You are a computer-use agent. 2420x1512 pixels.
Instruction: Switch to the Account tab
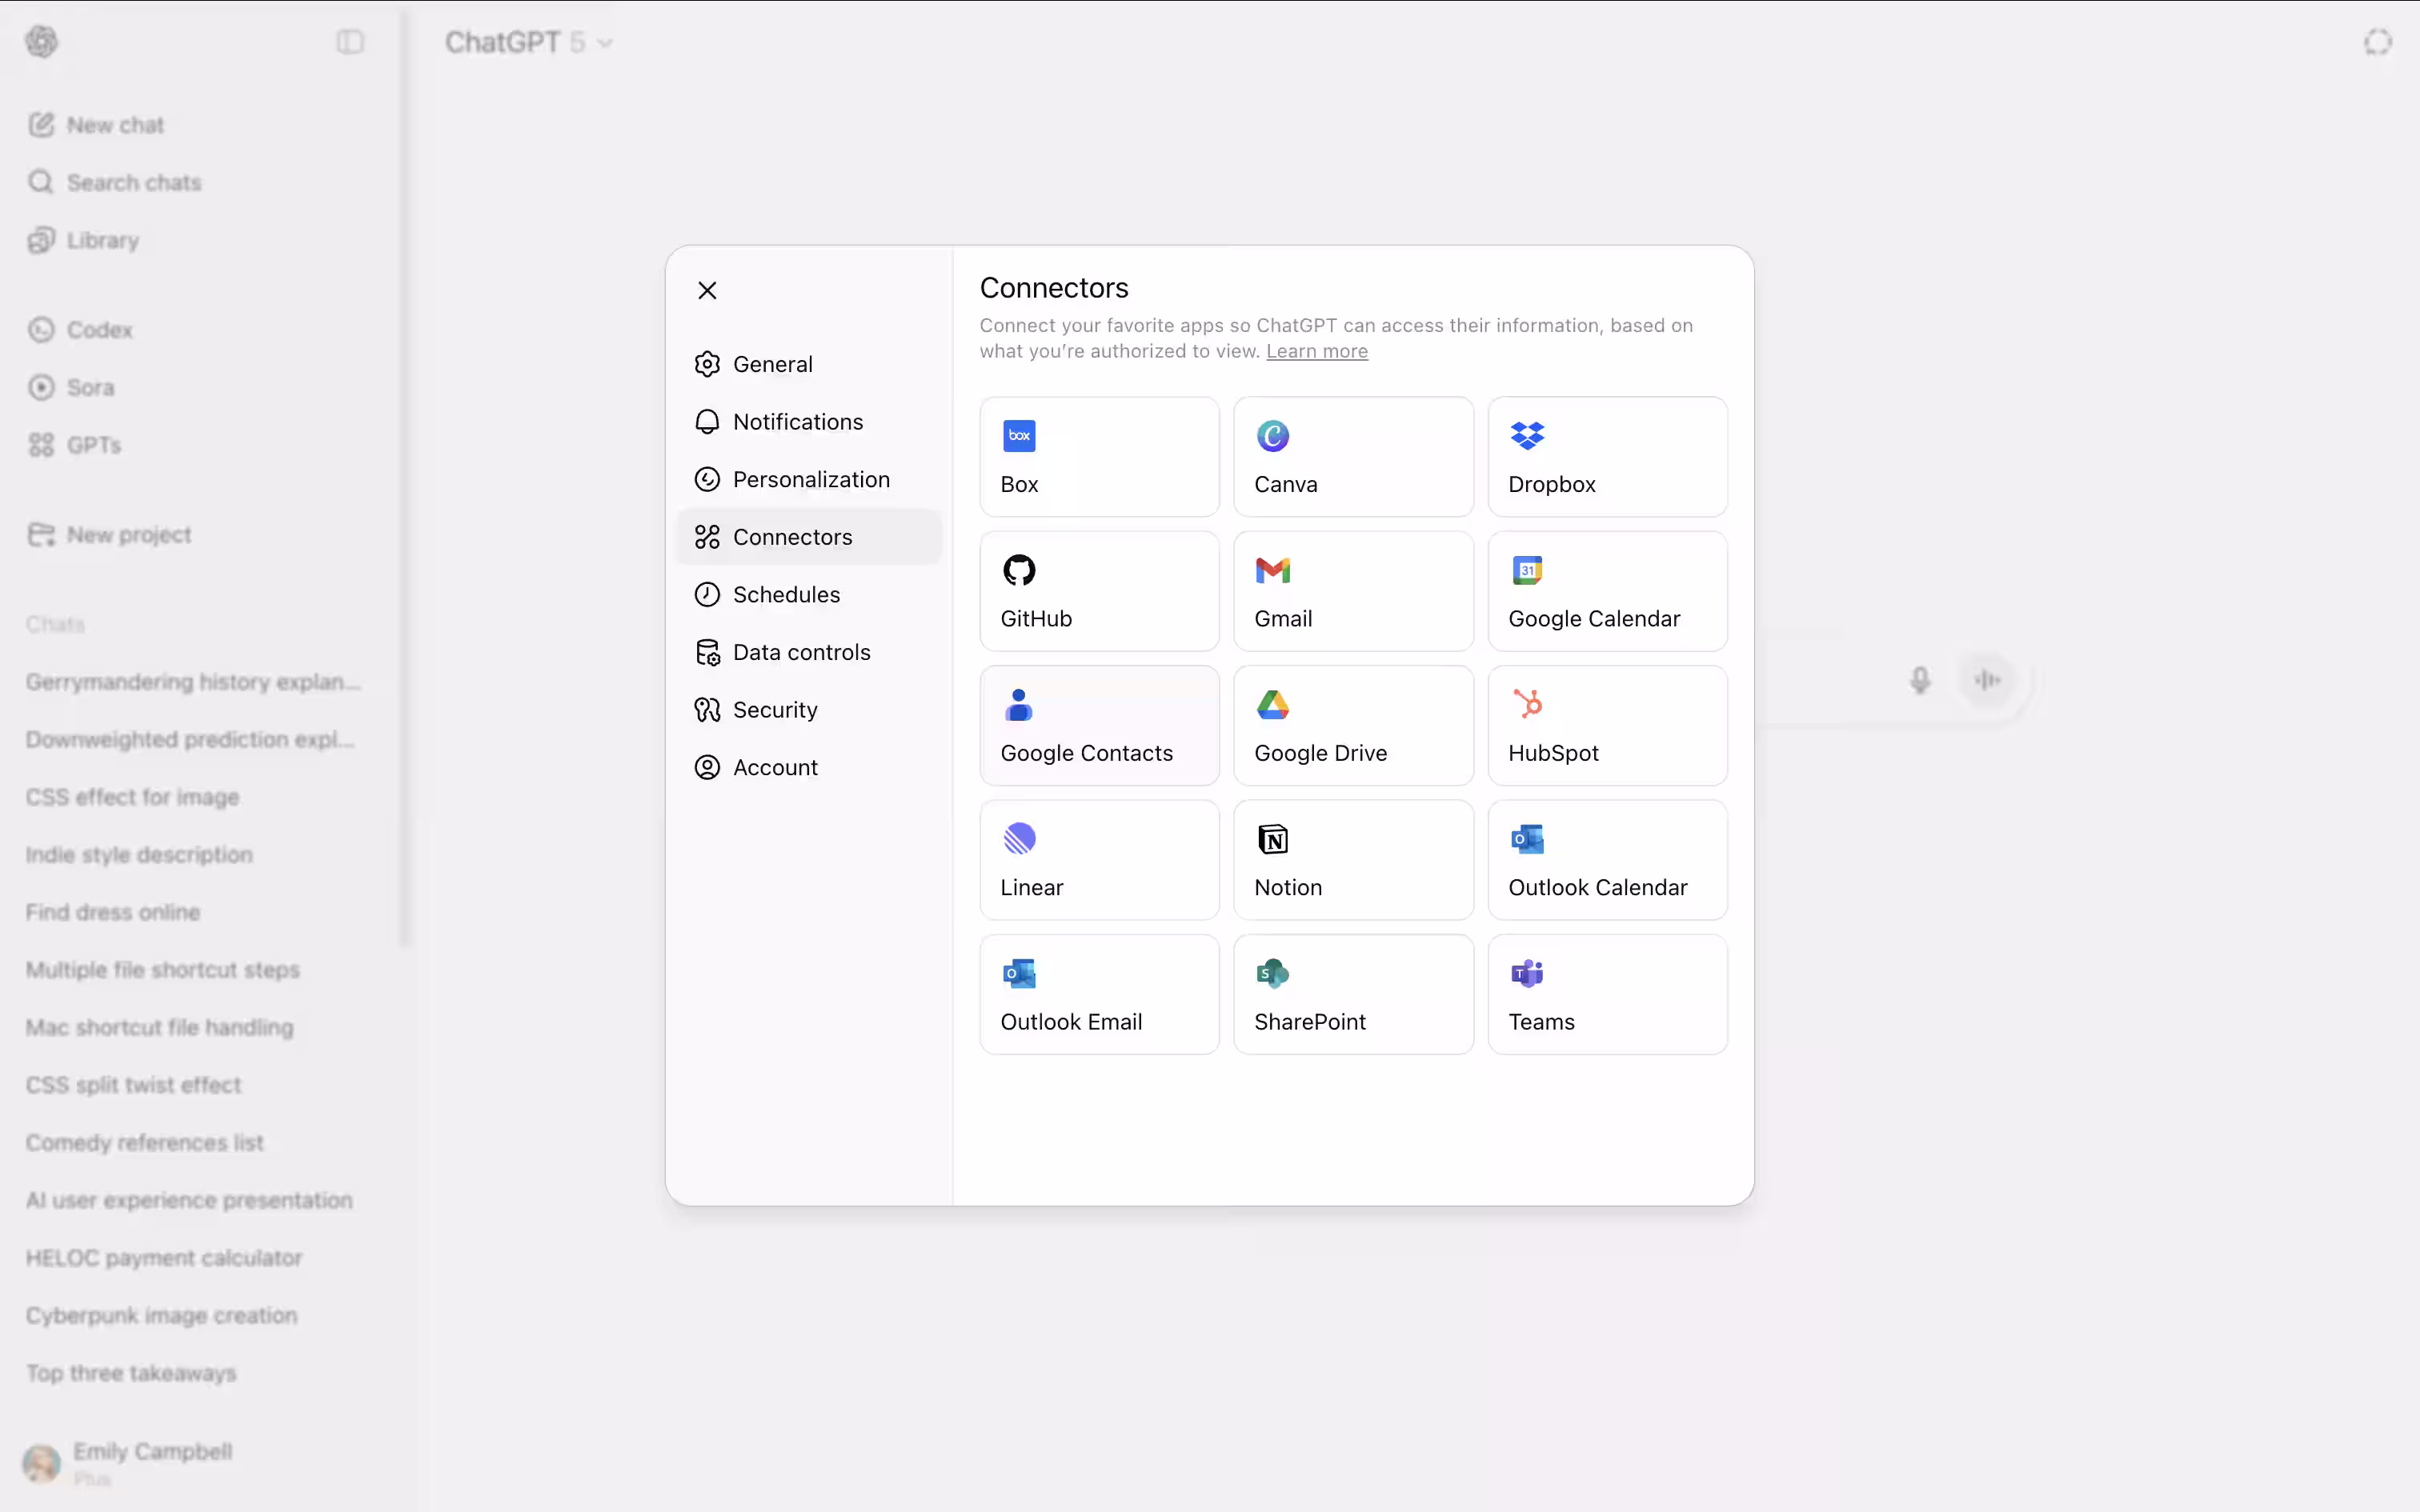pos(808,767)
